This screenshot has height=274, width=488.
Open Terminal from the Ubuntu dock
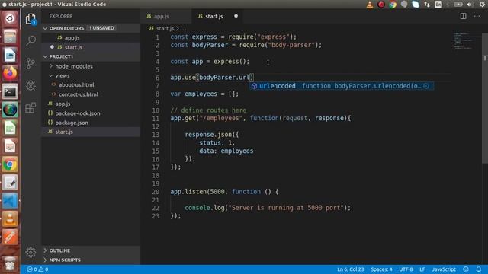[x=10, y=91]
